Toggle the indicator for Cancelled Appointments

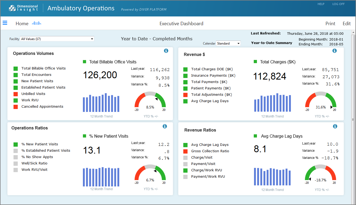tap(16, 106)
